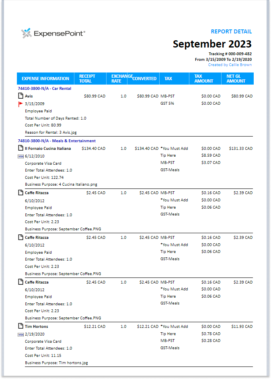Click the TAX AMOUNT column header
271x379 pixels.
point(204,79)
